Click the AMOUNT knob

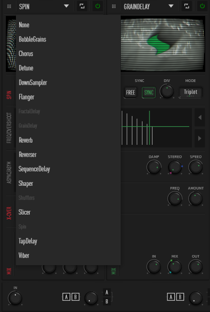(x=196, y=199)
